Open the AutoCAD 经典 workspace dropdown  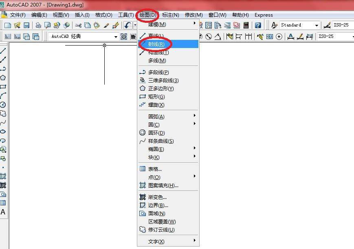point(116,37)
